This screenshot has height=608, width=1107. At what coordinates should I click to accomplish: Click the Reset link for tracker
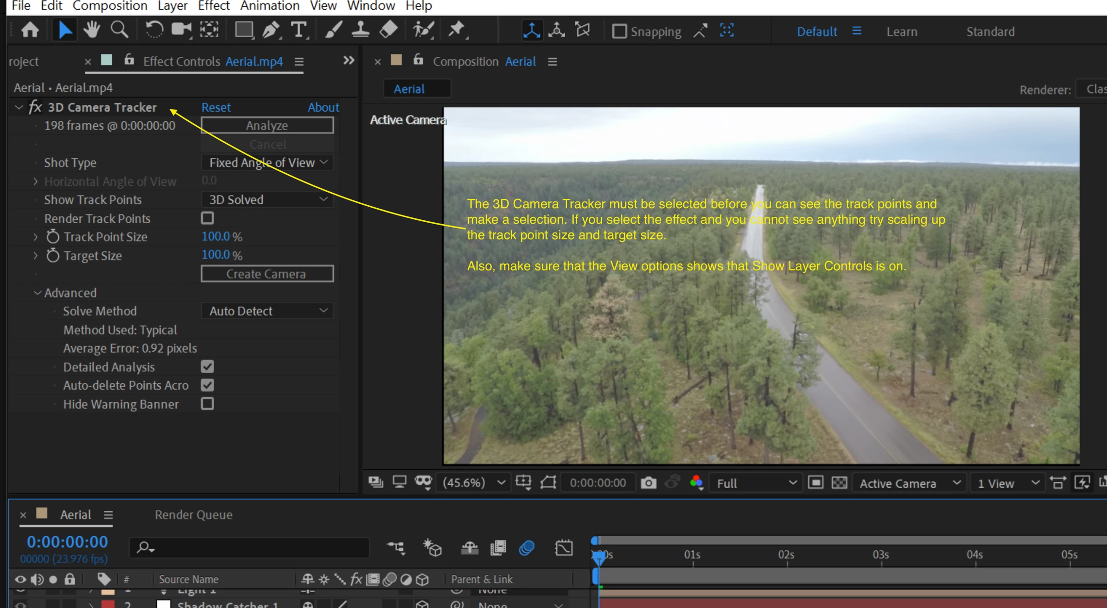(216, 107)
